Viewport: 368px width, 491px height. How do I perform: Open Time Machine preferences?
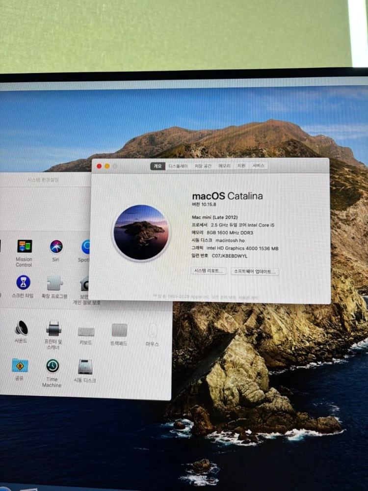point(53,366)
